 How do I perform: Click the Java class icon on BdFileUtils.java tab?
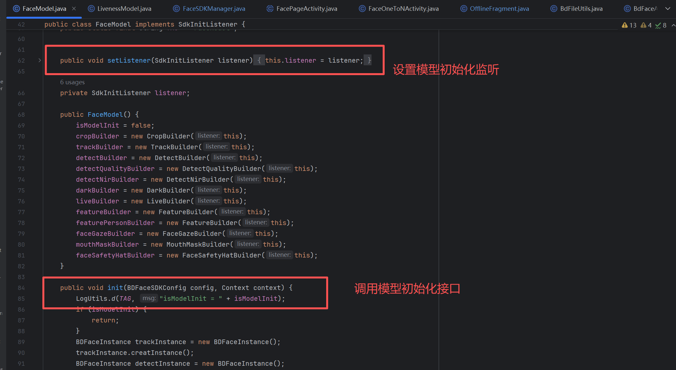(x=553, y=9)
